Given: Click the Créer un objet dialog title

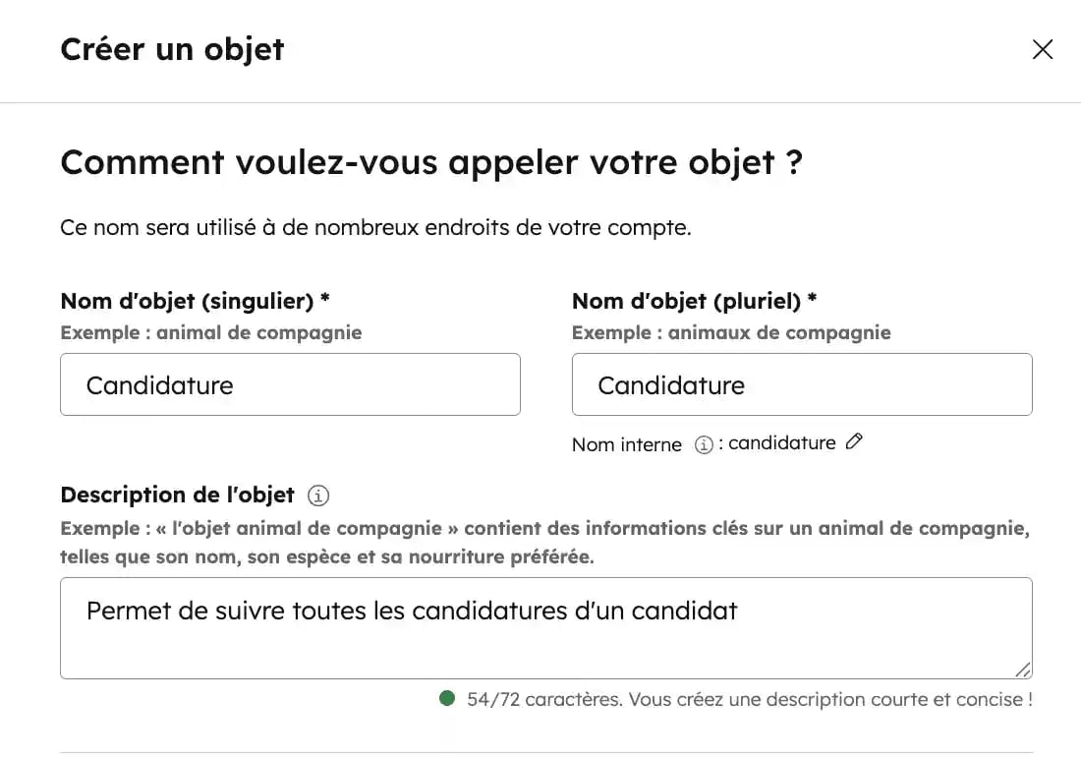Looking at the screenshot, I should coord(173,49).
